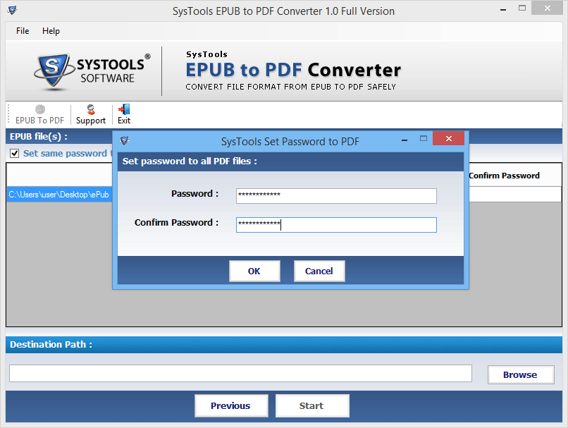Click the main window title bar app icon
This screenshot has height=428, width=568.
(12, 10)
